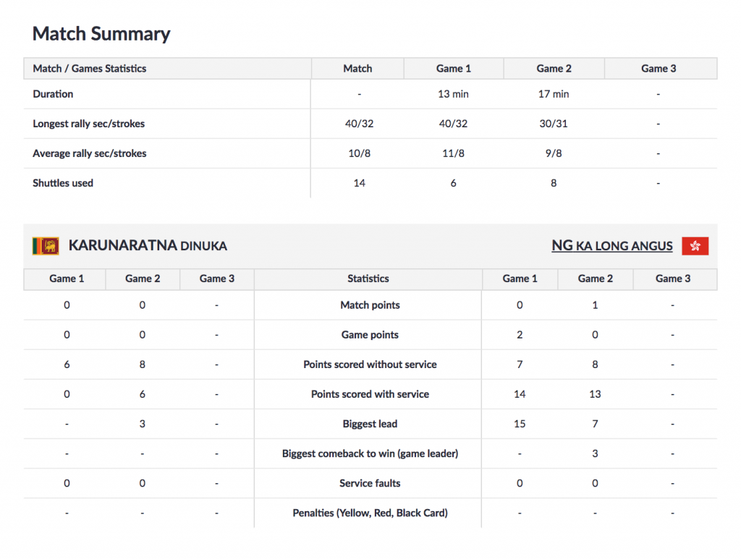Click Penalties (Yellow, Red, Black Card) label
This screenshot has width=741, height=559.
(x=370, y=513)
